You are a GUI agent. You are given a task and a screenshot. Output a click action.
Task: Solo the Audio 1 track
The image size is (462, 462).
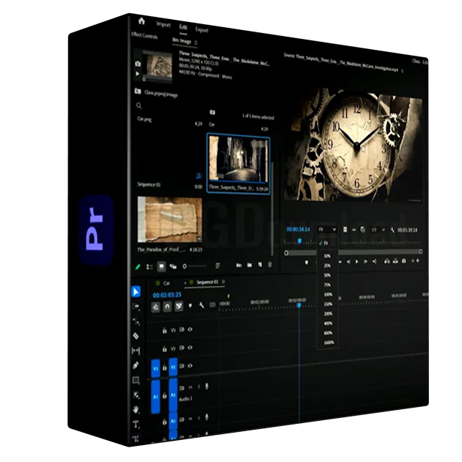199,386
